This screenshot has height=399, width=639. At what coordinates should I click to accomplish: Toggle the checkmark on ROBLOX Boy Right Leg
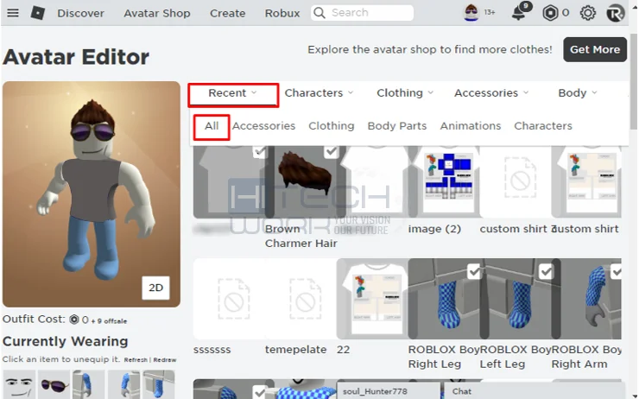coord(474,271)
